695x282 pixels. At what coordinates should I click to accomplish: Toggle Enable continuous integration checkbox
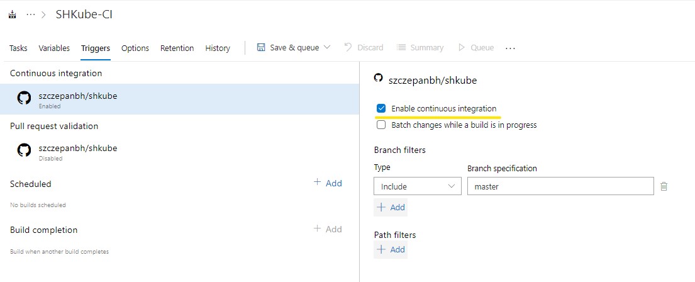pos(381,109)
